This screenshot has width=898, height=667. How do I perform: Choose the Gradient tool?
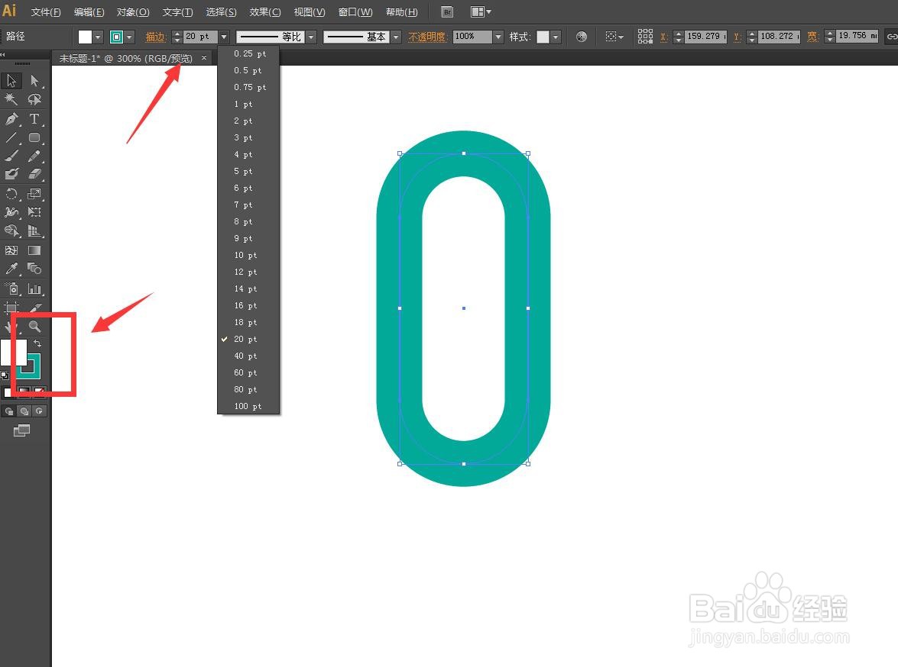click(34, 250)
